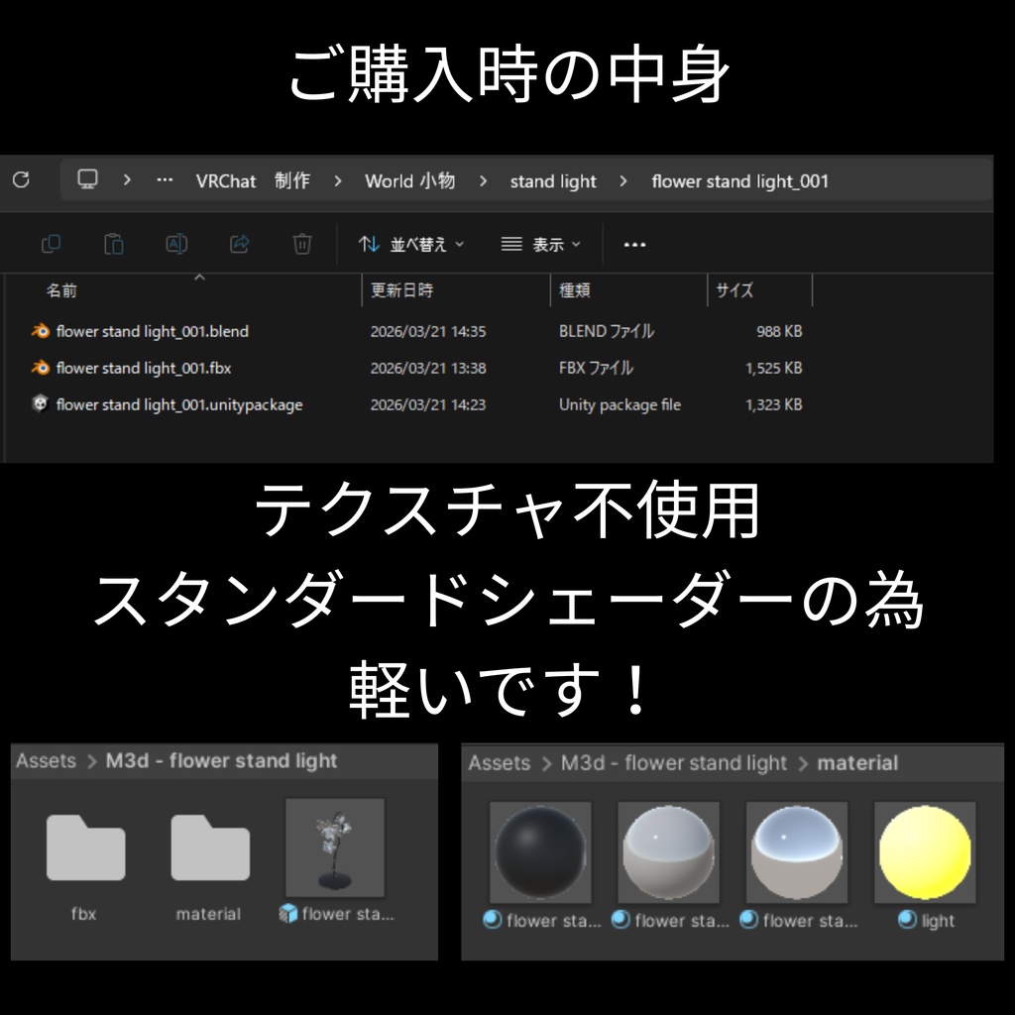This screenshot has height=1015, width=1015.
Task: Click the 1,323 KB size cell
Action: point(773,404)
